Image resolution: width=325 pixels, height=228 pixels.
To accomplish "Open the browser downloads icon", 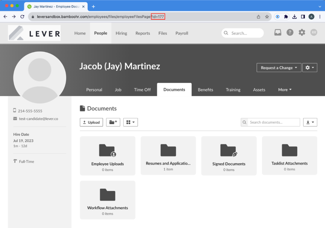I will click(294, 17).
